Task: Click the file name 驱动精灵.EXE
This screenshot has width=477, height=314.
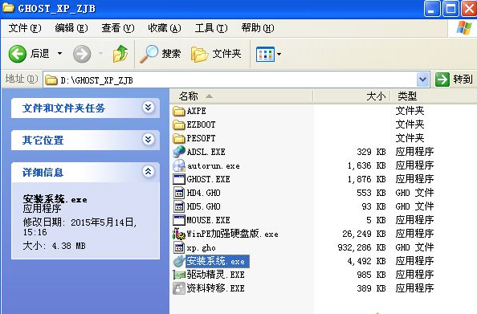Action: pos(216,275)
